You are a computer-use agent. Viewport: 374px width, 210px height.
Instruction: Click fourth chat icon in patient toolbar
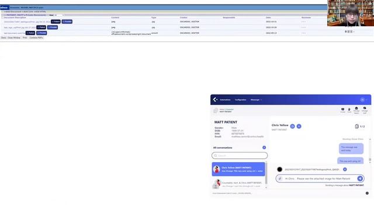[x=365, y=110]
